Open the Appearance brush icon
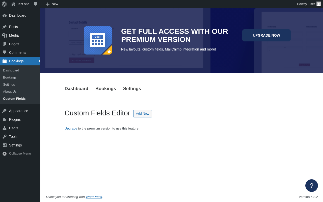 (5, 111)
